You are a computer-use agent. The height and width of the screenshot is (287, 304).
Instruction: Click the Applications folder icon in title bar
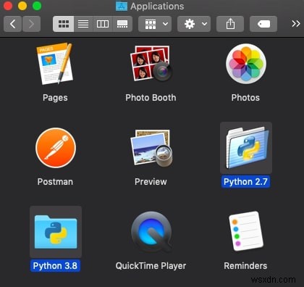[122, 6]
